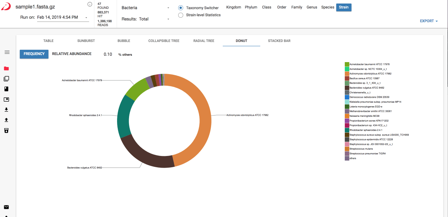448x217 pixels.
Task: Click the 'Bacteroides vulgatus ATCC 8482' chart label
Action: coord(85,168)
